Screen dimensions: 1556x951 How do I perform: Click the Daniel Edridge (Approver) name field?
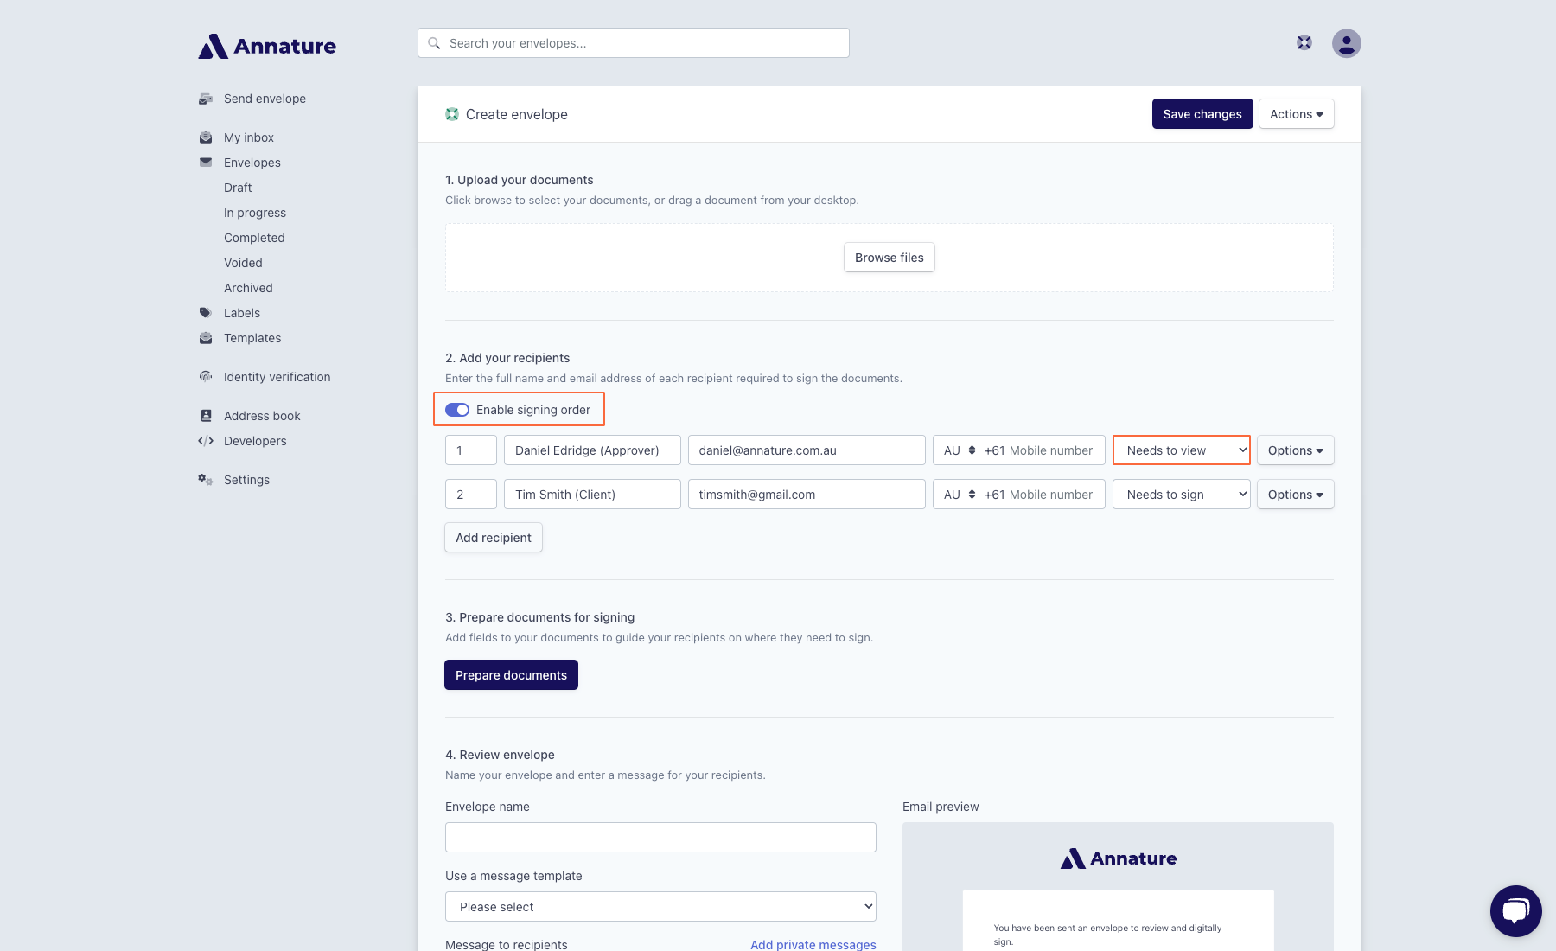(x=592, y=450)
